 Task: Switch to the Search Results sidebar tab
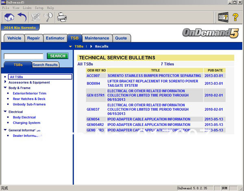[x=45, y=65]
